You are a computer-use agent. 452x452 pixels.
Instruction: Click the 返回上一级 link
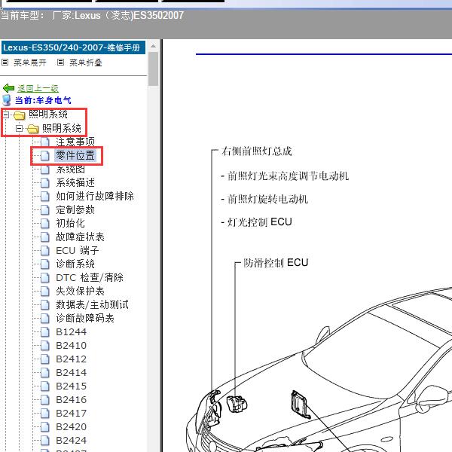38,88
